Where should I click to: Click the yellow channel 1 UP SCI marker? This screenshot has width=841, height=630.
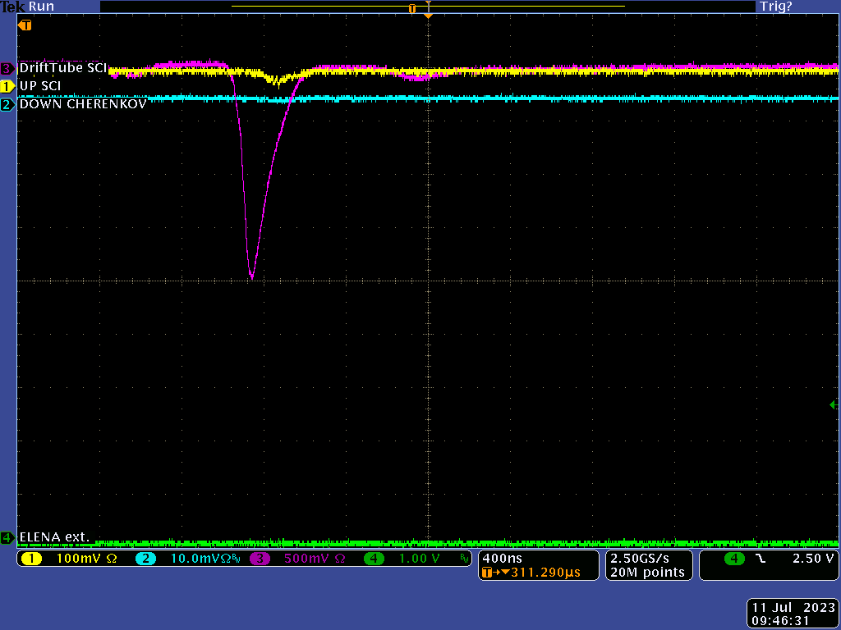click(x=7, y=86)
